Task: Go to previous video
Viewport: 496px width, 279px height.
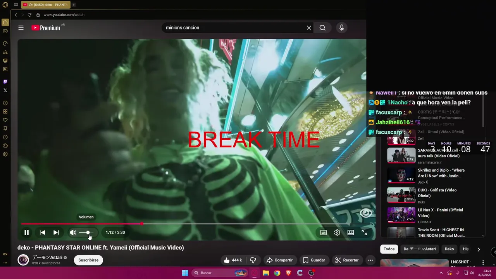Action: [42, 232]
